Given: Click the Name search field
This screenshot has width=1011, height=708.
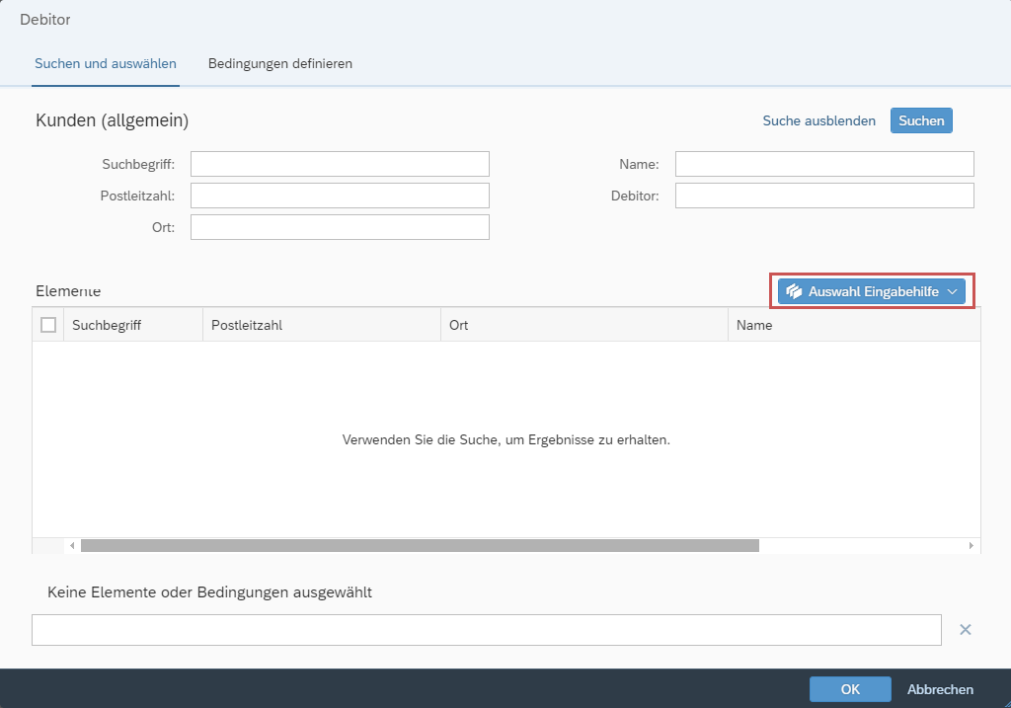Looking at the screenshot, I should click(x=824, y=164).
